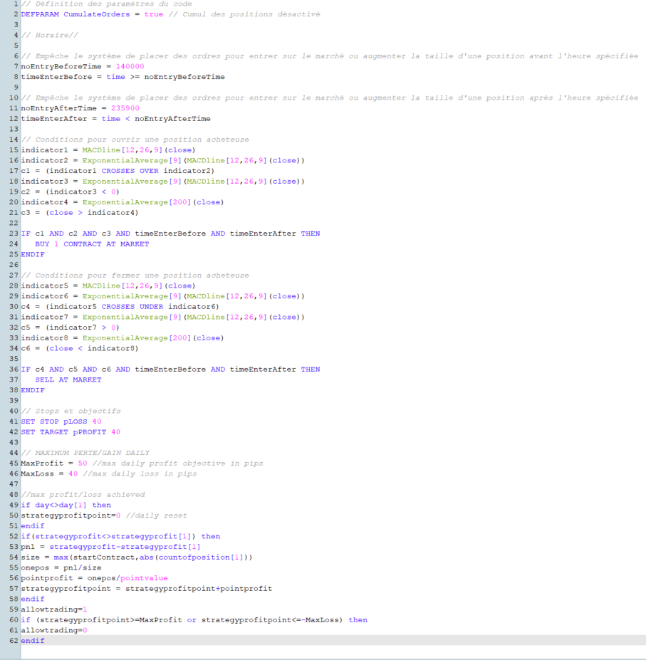The image size is (646, 660).
Task: Click ExponentialAverage[200] on line 20
Action: point(137,202)
